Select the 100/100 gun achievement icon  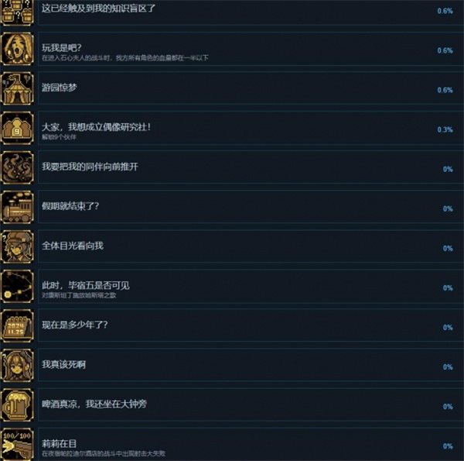[17, 444]
